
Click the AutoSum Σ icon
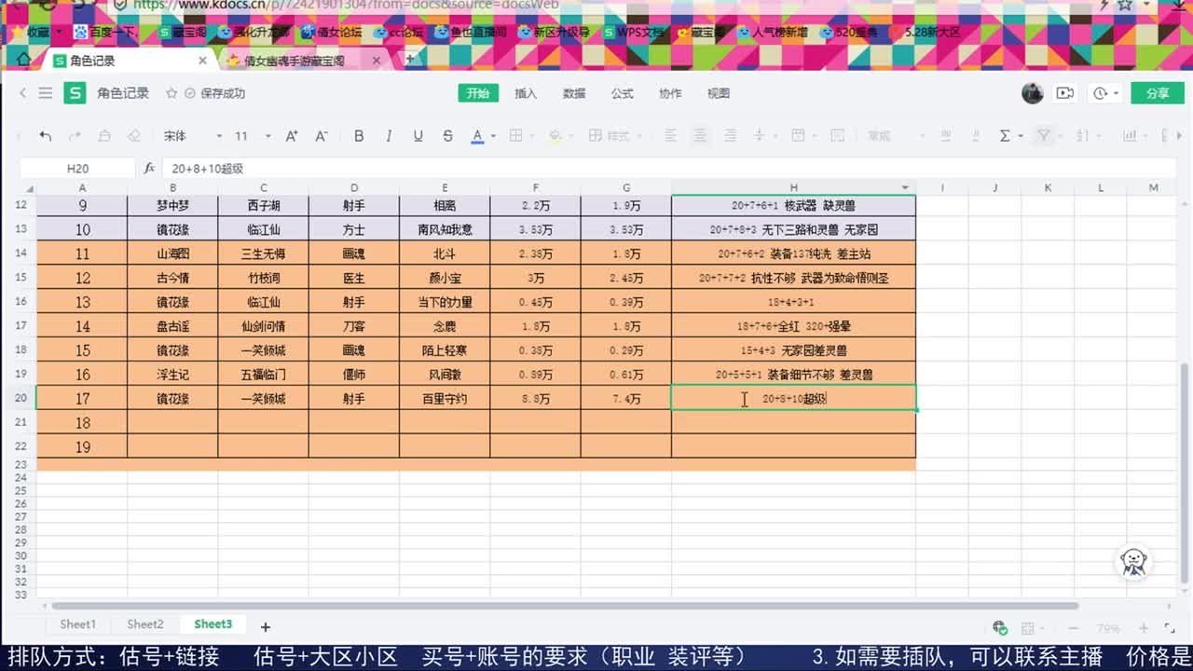point(1005,135)
